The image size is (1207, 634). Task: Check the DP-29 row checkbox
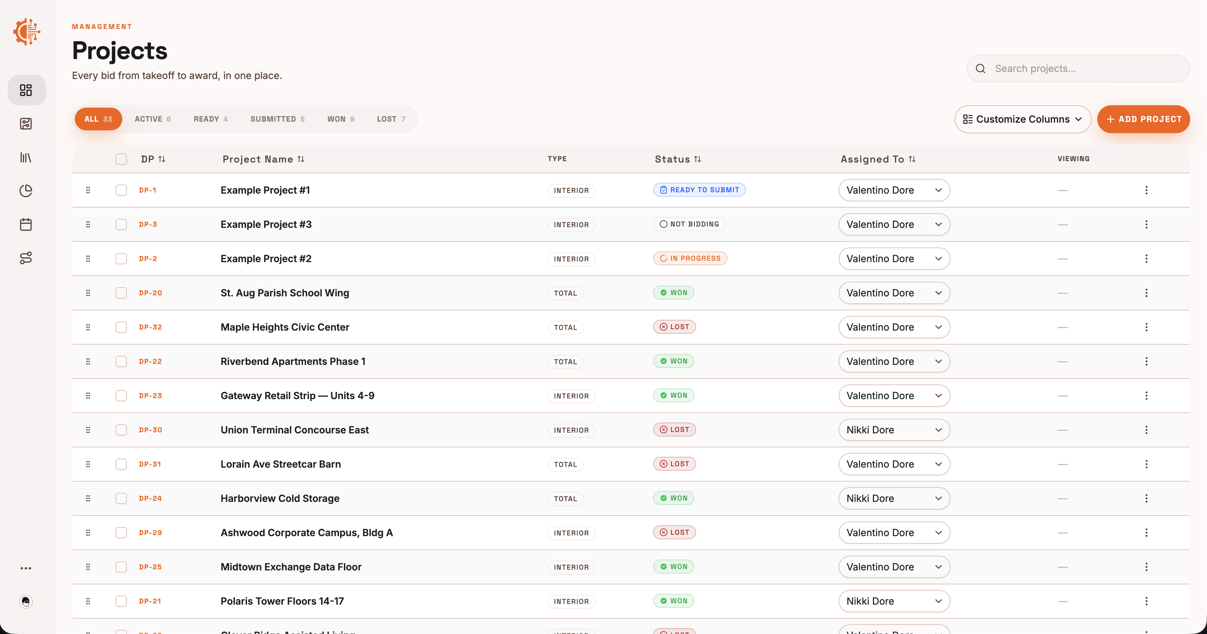click(121, 533)
